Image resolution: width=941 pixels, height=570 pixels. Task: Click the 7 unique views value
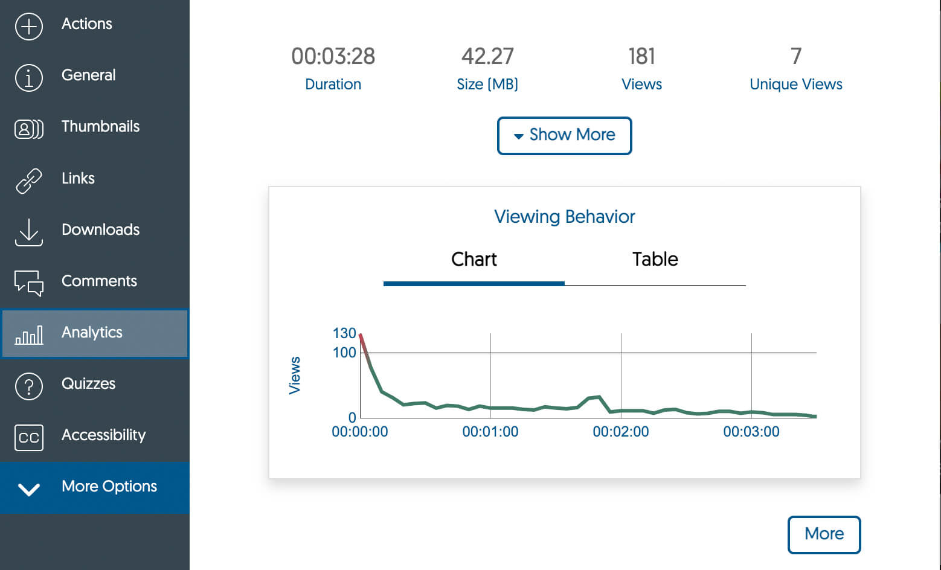pyautogui.click(x=796, y=56)
